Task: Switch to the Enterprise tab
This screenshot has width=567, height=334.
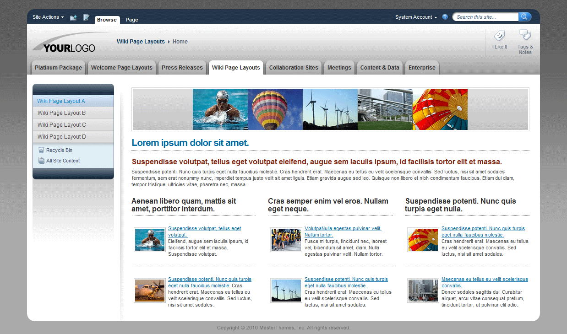Action: point(421,67)
